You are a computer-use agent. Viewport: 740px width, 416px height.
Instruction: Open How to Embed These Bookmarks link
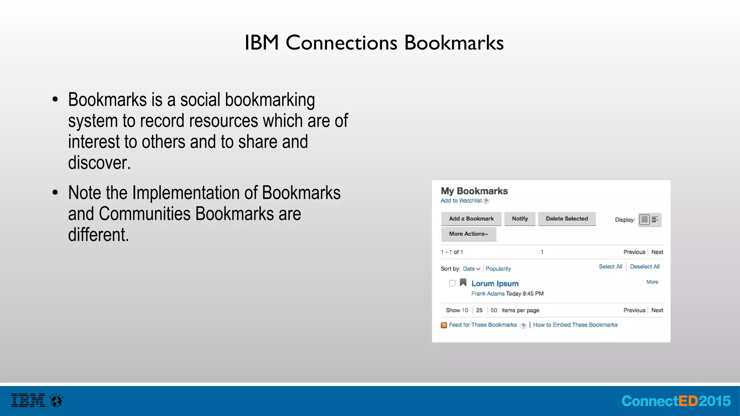coord(575,325)
